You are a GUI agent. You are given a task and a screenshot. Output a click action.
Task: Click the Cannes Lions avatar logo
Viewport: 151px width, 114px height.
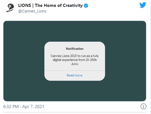point(10,8)
